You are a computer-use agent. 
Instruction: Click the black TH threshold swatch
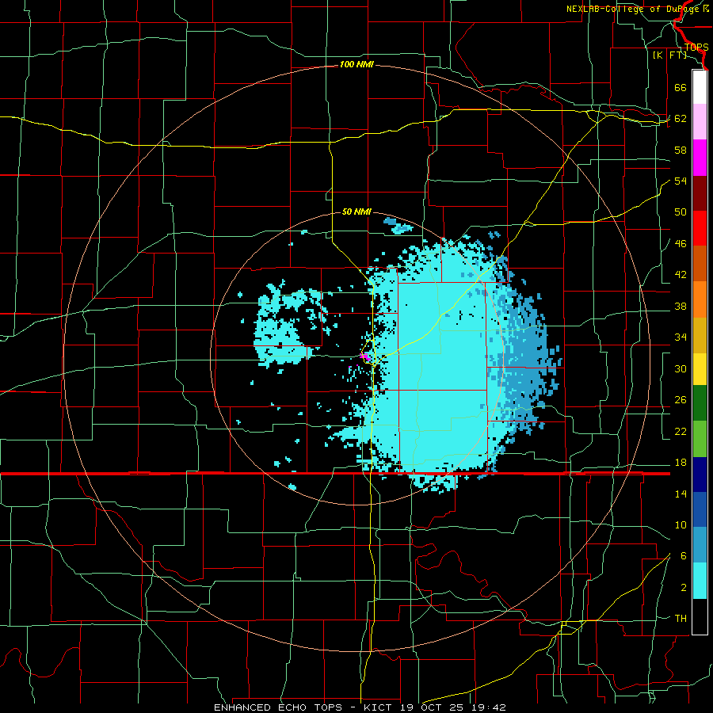(x=700, y=616)
